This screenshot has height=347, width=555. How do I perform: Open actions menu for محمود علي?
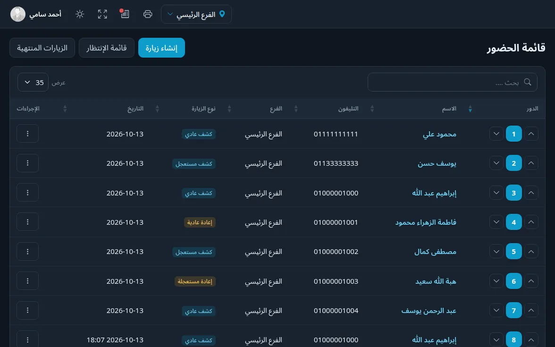pyautogui.click(x=27, y=134)
